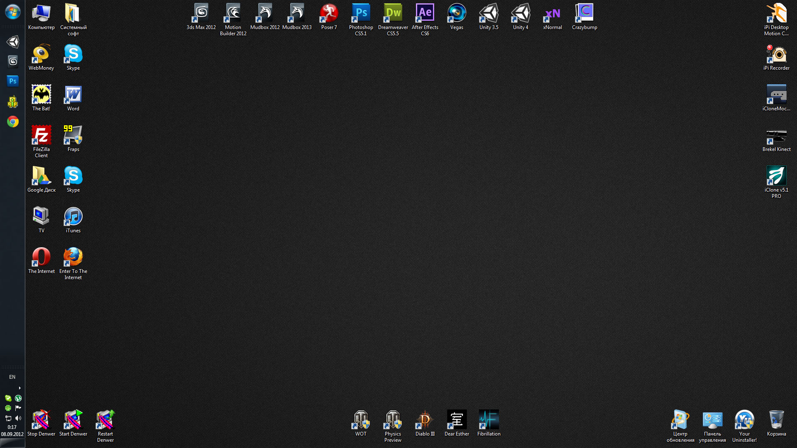Viewport: 797px width, 448px height.
Task: Click the Mudbox 2013 desktop shortcut
Action: click(297, 14)
